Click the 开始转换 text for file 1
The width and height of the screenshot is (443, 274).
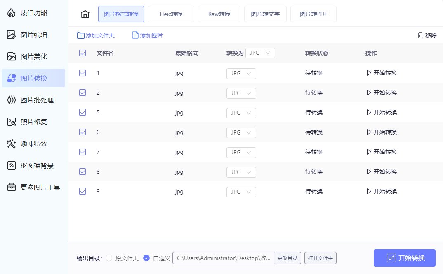pos(385,73)
